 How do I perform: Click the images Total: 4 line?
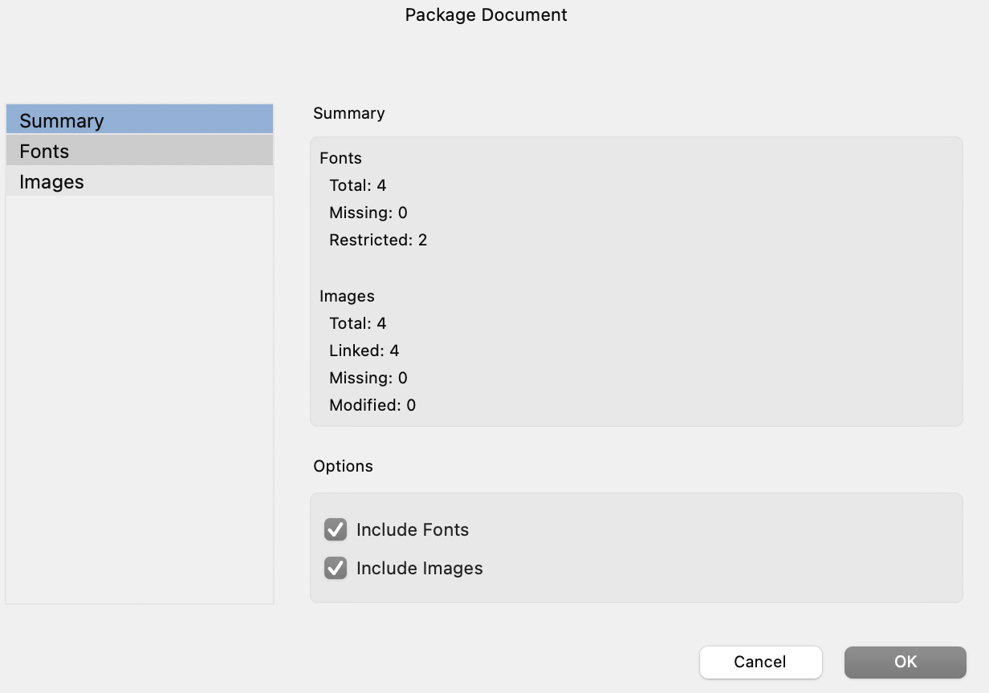click(x=358, y=323)
